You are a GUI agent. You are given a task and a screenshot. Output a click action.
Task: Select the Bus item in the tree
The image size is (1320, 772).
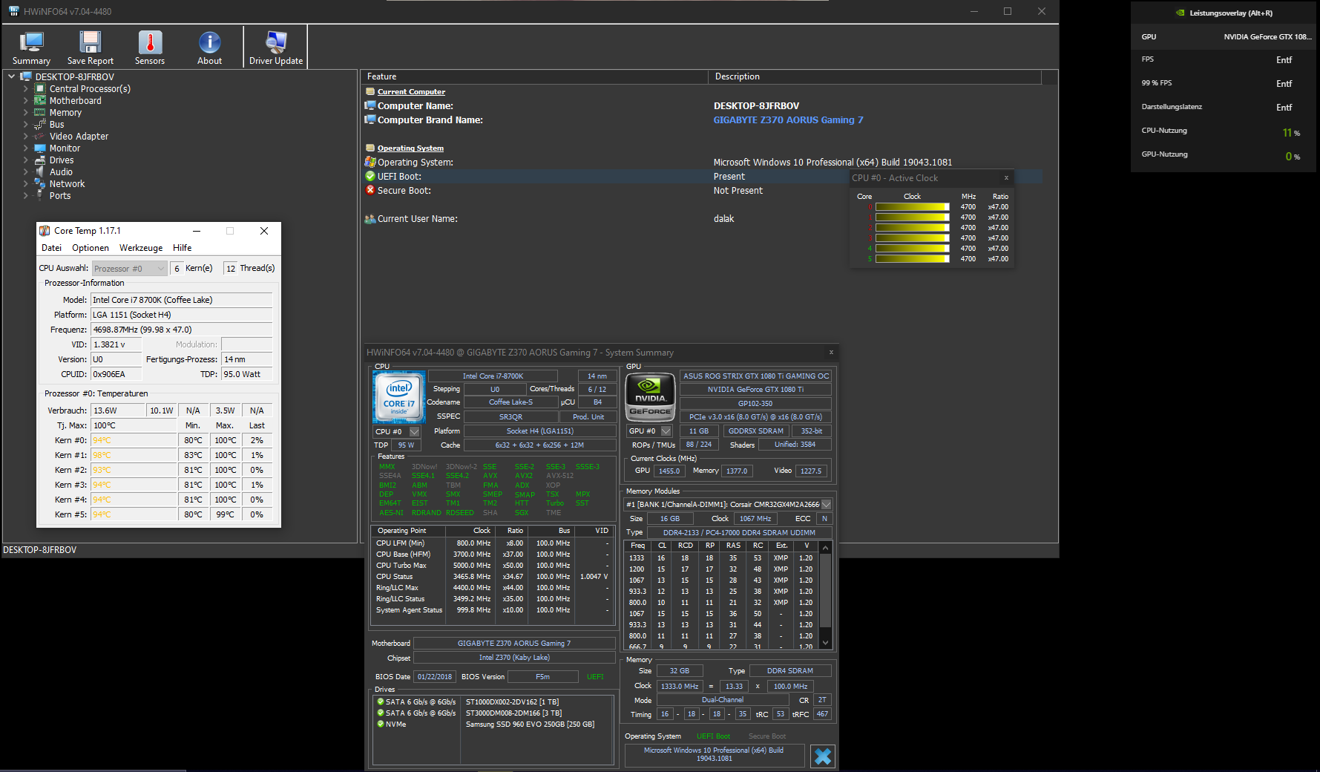tap(57, 125)
